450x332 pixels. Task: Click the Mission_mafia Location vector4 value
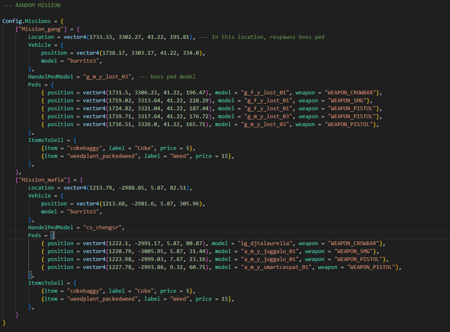click(128, 188)
